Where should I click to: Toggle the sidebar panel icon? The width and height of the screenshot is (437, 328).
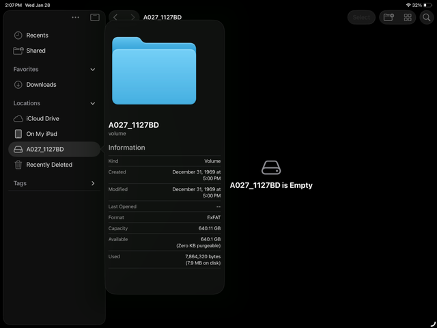click(95, 17)
